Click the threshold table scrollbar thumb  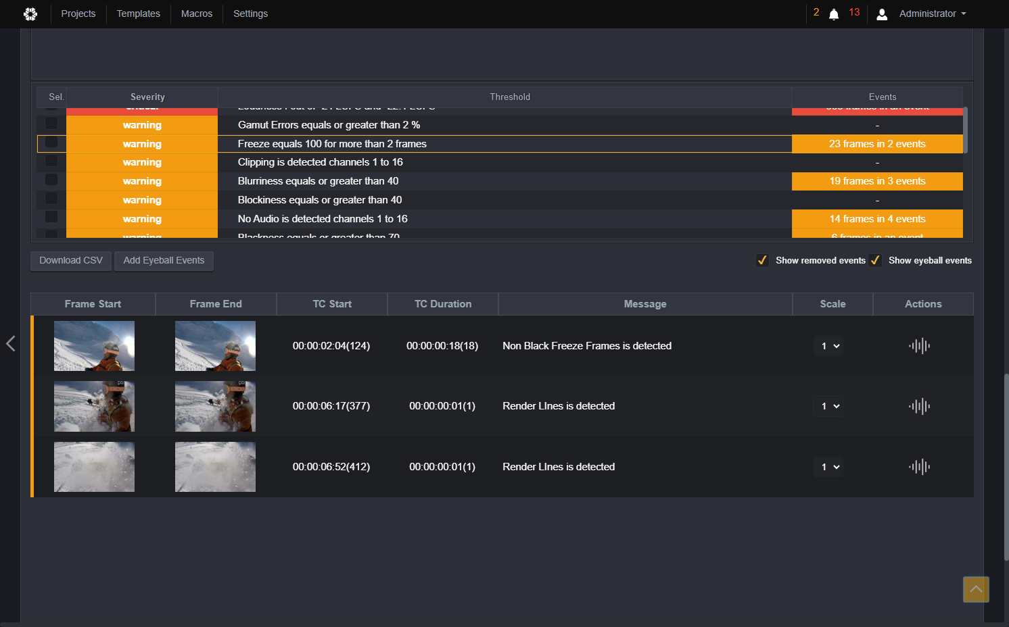(965, 130)
